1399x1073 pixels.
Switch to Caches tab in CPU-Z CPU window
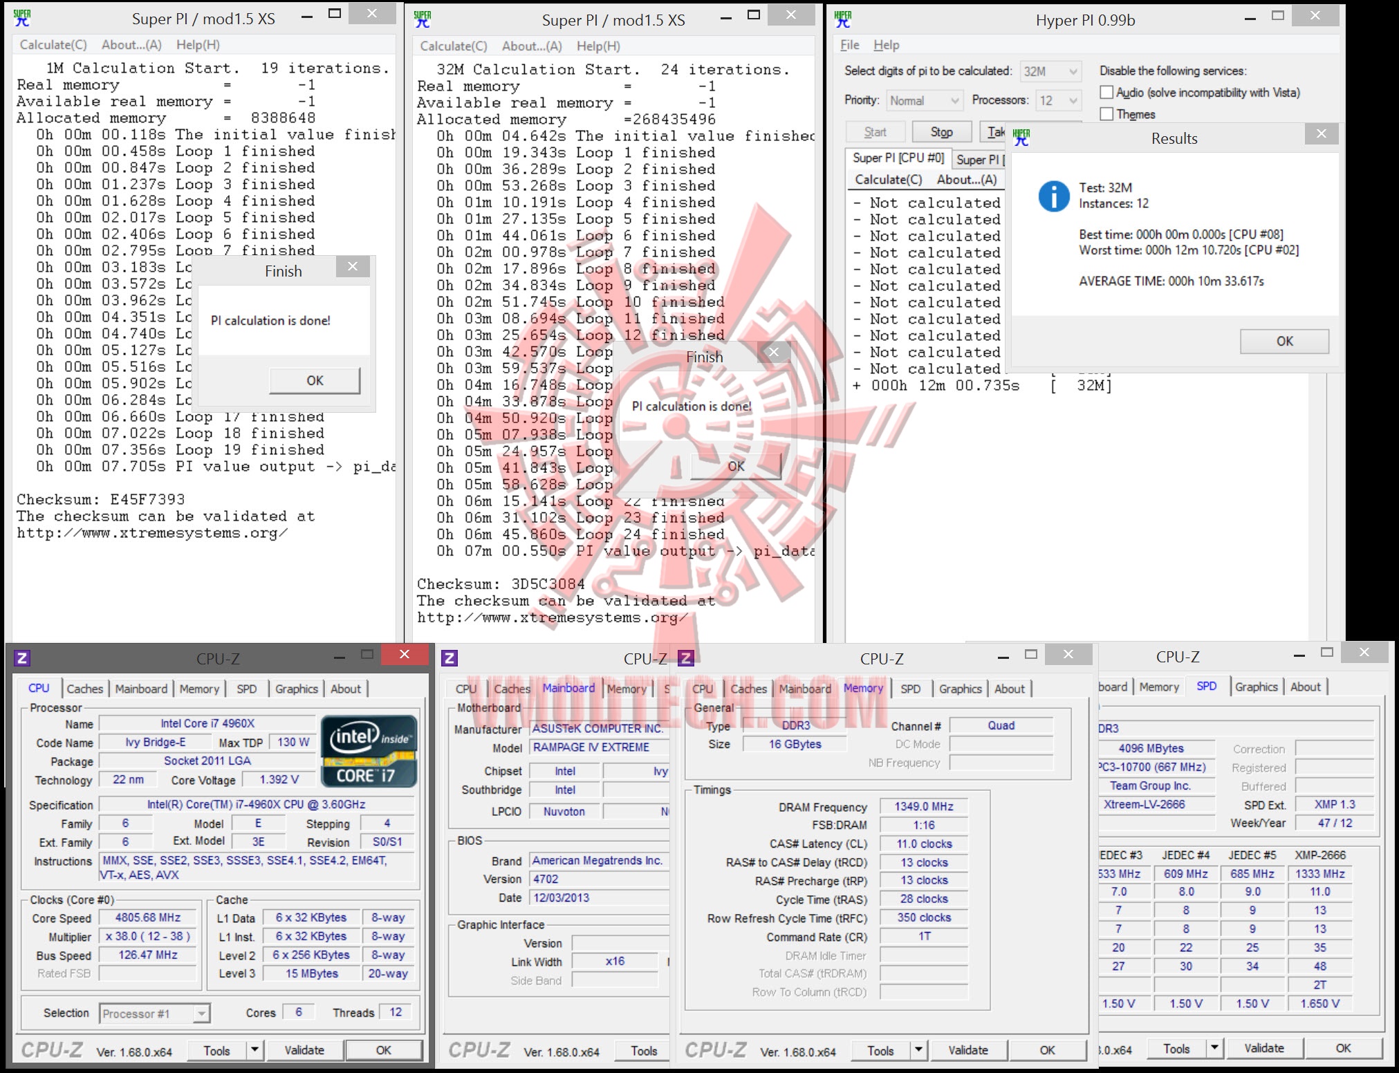tap(84, 689)
